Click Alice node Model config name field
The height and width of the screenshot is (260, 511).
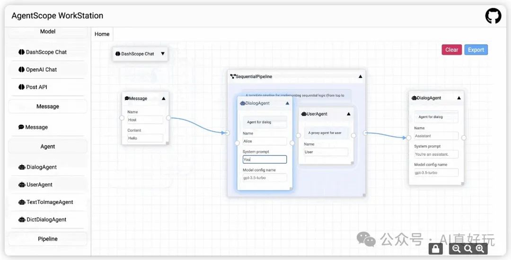264,178
